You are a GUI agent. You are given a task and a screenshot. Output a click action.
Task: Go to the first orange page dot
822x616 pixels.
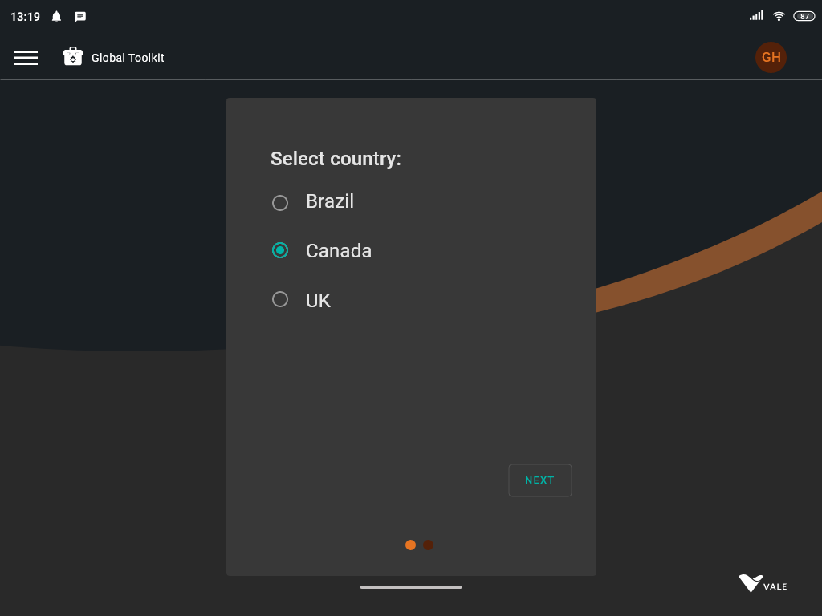[x=410, y=545]
